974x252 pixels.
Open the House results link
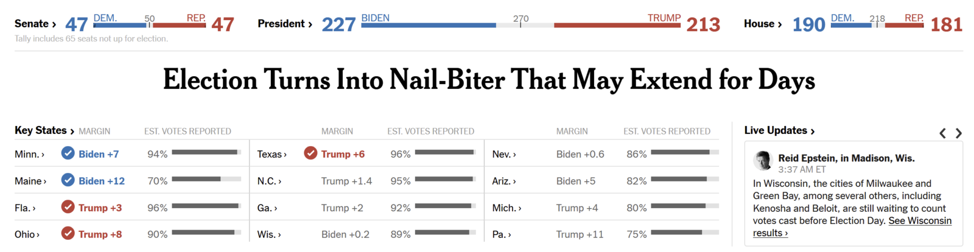(763, 24)
